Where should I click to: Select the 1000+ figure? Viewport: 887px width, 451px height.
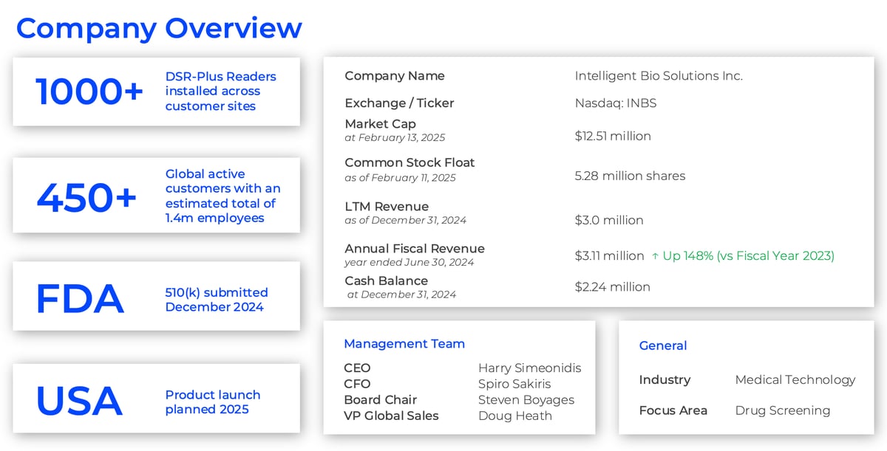click(x=89, y=92)
